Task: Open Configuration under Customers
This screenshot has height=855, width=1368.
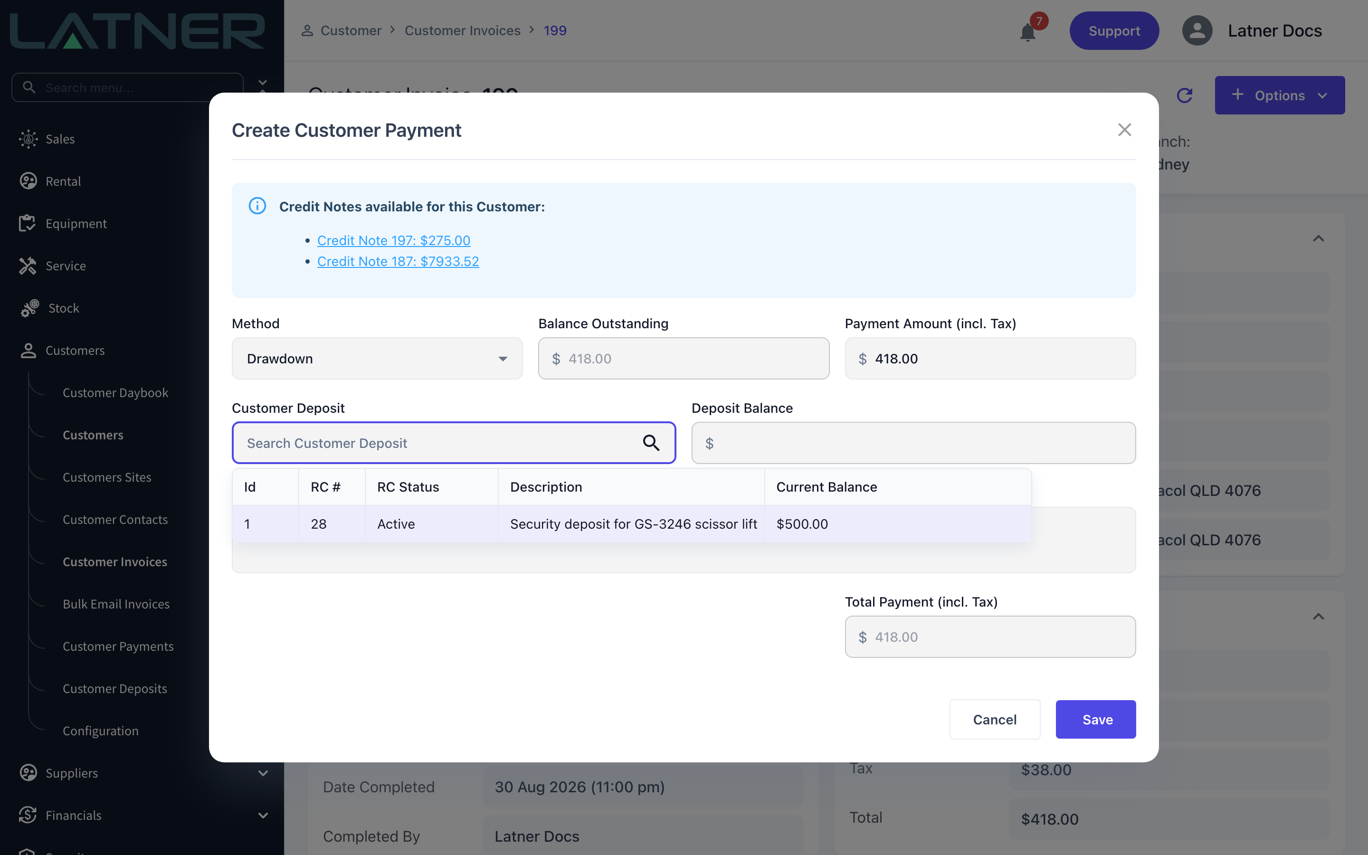Action: click(101, 731)
